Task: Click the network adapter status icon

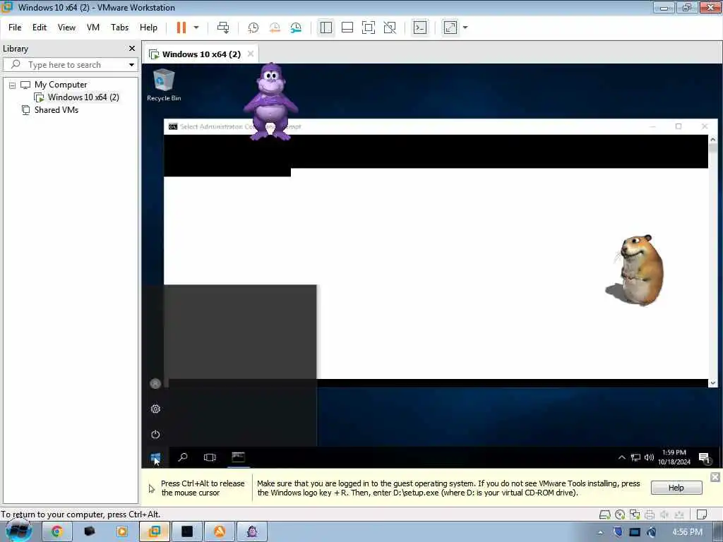Action: point(635,514)
